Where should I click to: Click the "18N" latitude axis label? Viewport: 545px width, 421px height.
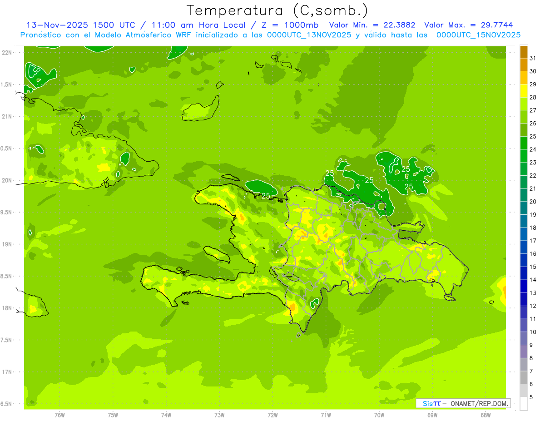pos(7,308)
